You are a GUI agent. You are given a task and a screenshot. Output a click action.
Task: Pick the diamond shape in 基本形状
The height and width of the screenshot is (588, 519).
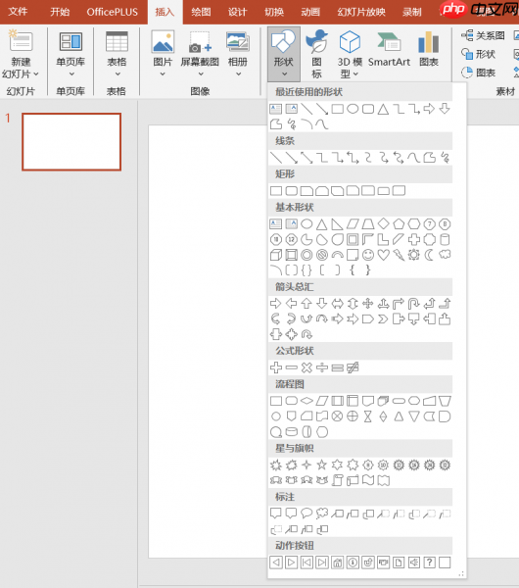pyautogui.click(x=383, y=224)
